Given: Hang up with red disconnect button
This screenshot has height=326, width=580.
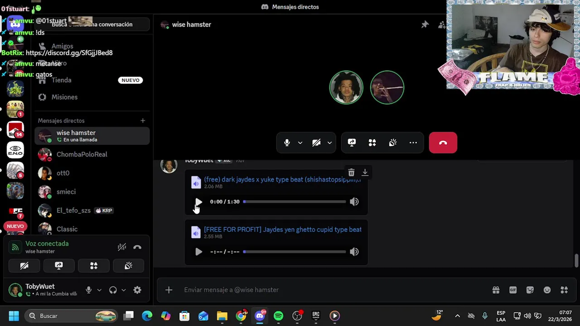Looking at the screenshot, I should coord(443,143).
